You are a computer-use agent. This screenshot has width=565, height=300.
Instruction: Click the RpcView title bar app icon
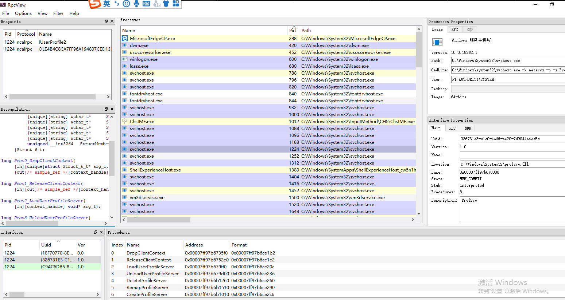(3, 5)
